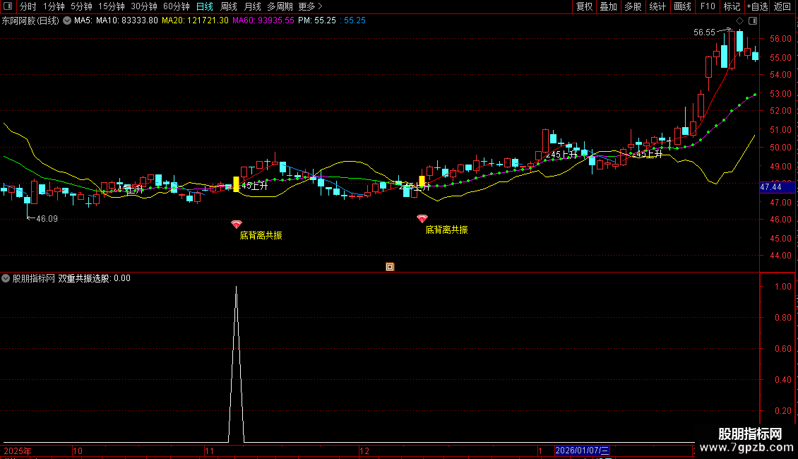
Task: Switch to 周线 weekly chart
Action: coord(229,6)
